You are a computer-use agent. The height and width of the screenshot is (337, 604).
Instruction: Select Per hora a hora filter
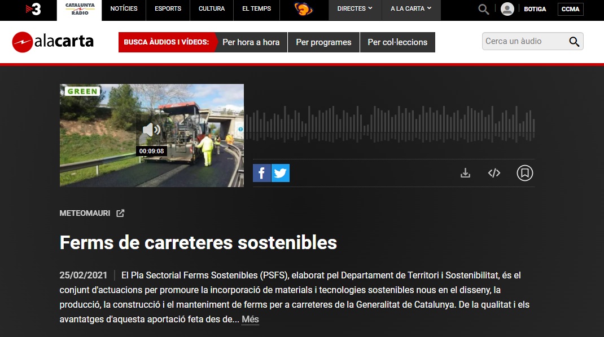pyautogui.click(x=251, y=42)
